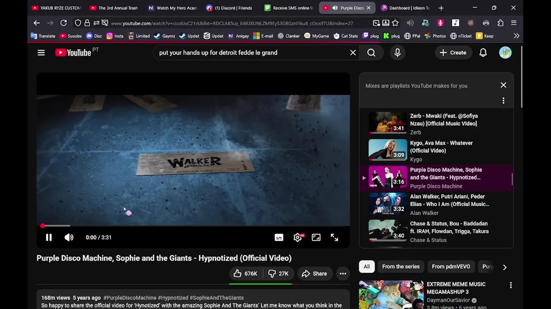Start voice search with microphone icon
This screenshot has width=551, height=309.
pos(397,53)
